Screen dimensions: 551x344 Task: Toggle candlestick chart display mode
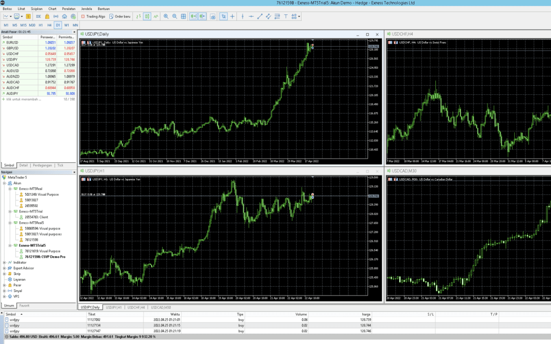(147, 17)
